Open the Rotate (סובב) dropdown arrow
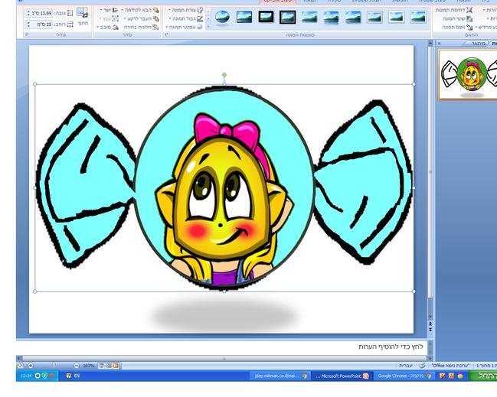The width and height of the screenshot is (497, 397). click(97, 28)
